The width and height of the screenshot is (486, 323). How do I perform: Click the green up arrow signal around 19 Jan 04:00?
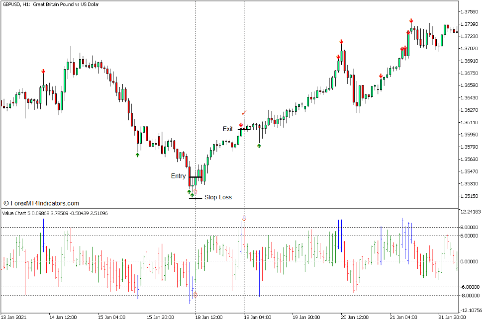click(259, 146)
